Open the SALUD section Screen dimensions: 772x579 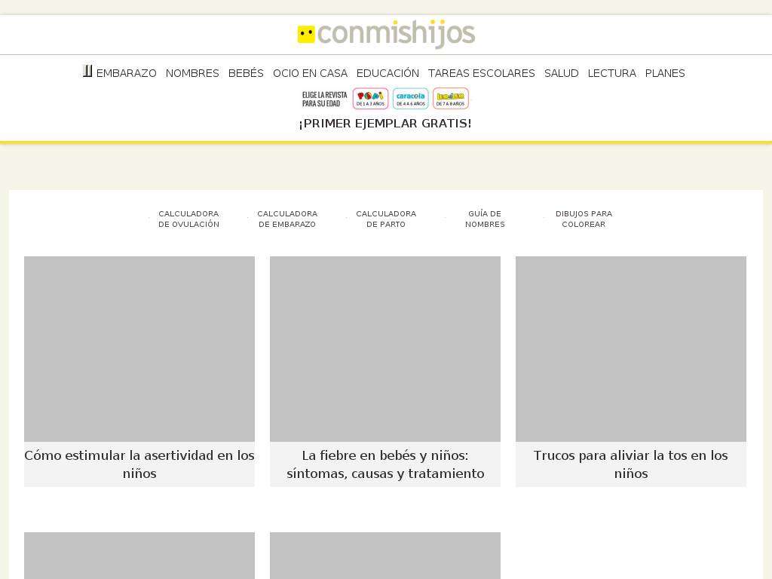pyautogui.click(x=561, y=73)
